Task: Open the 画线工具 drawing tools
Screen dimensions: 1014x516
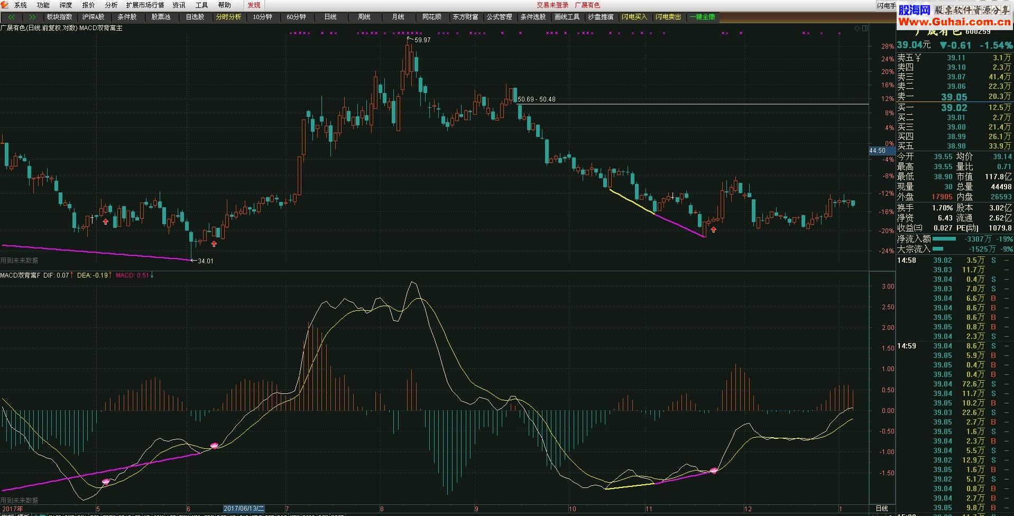Action: [567, 17]
